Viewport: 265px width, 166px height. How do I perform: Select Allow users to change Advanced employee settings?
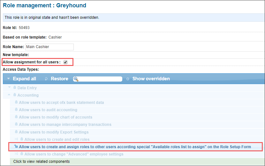tap(74, 154)
